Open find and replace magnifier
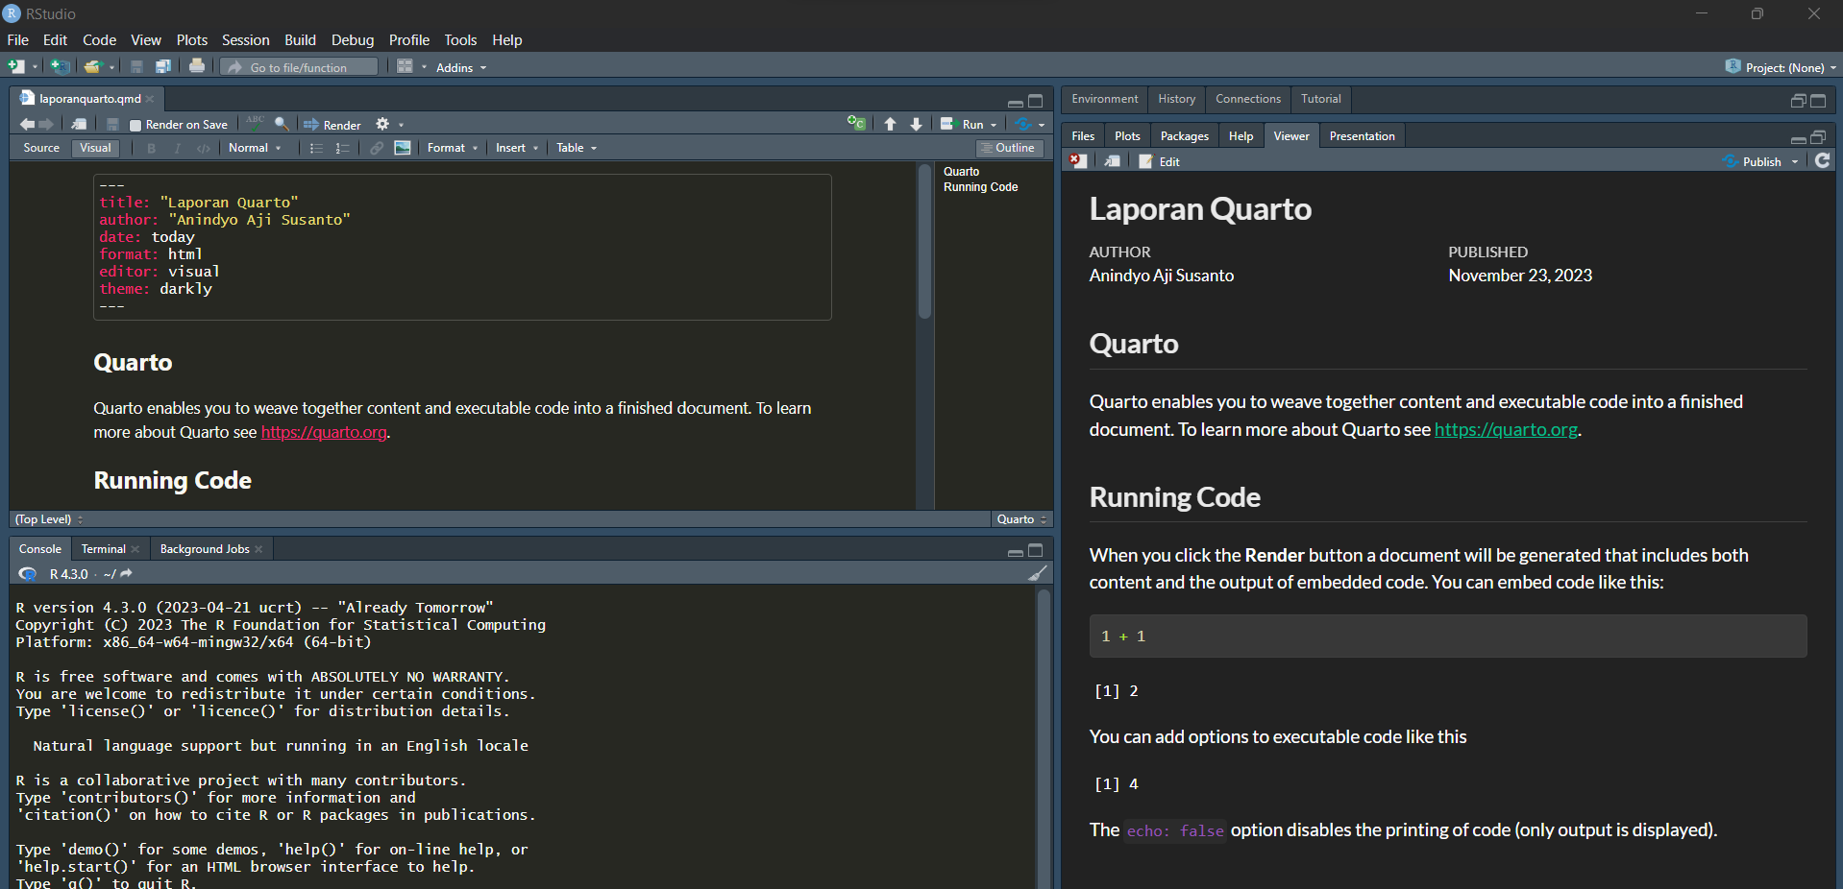 282,124
